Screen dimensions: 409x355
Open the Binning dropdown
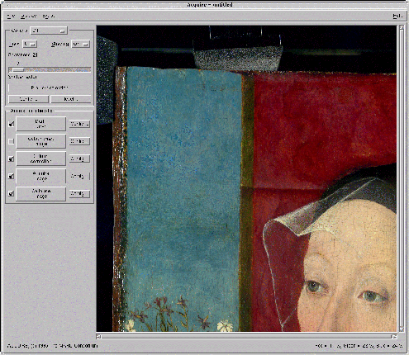[80, 44]
